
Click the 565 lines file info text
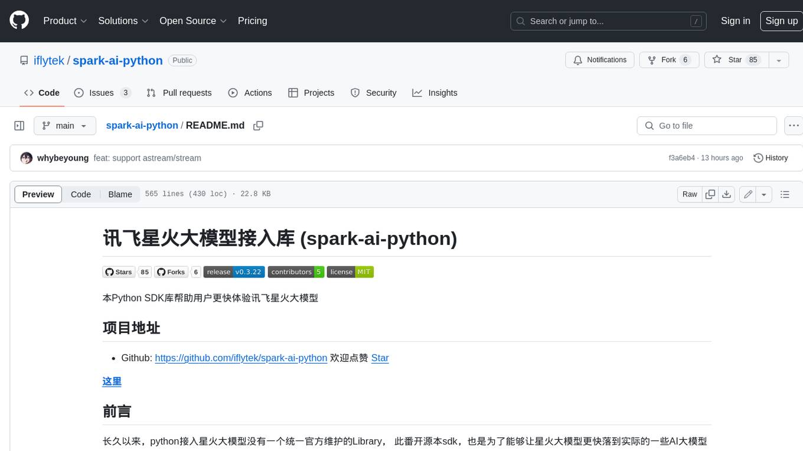(208, 194)
